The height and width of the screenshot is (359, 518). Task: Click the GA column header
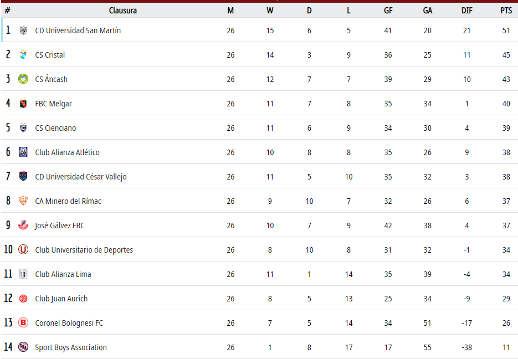(427, 11)
